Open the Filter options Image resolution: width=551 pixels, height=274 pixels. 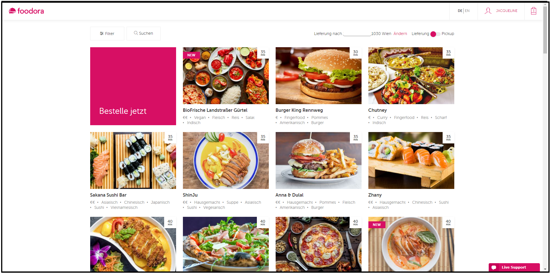(x=107, y=34)
